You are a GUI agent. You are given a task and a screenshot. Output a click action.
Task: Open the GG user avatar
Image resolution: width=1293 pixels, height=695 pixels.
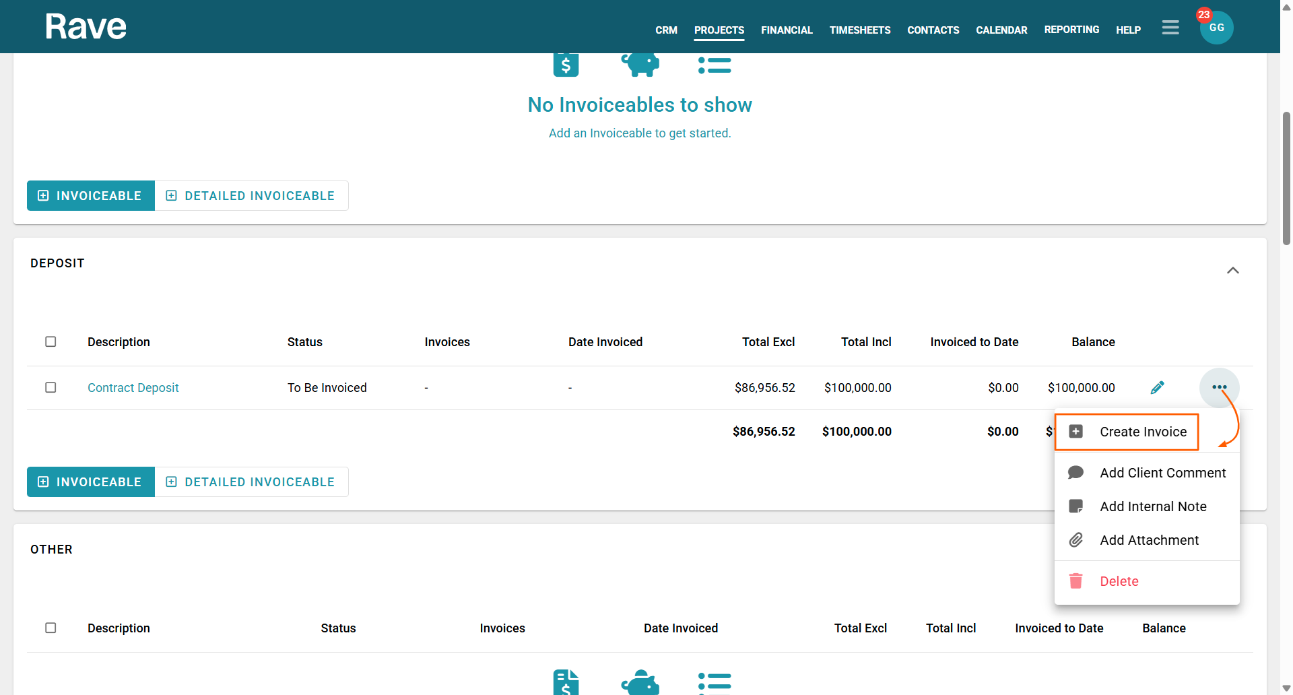click(x=1217, y=28)
